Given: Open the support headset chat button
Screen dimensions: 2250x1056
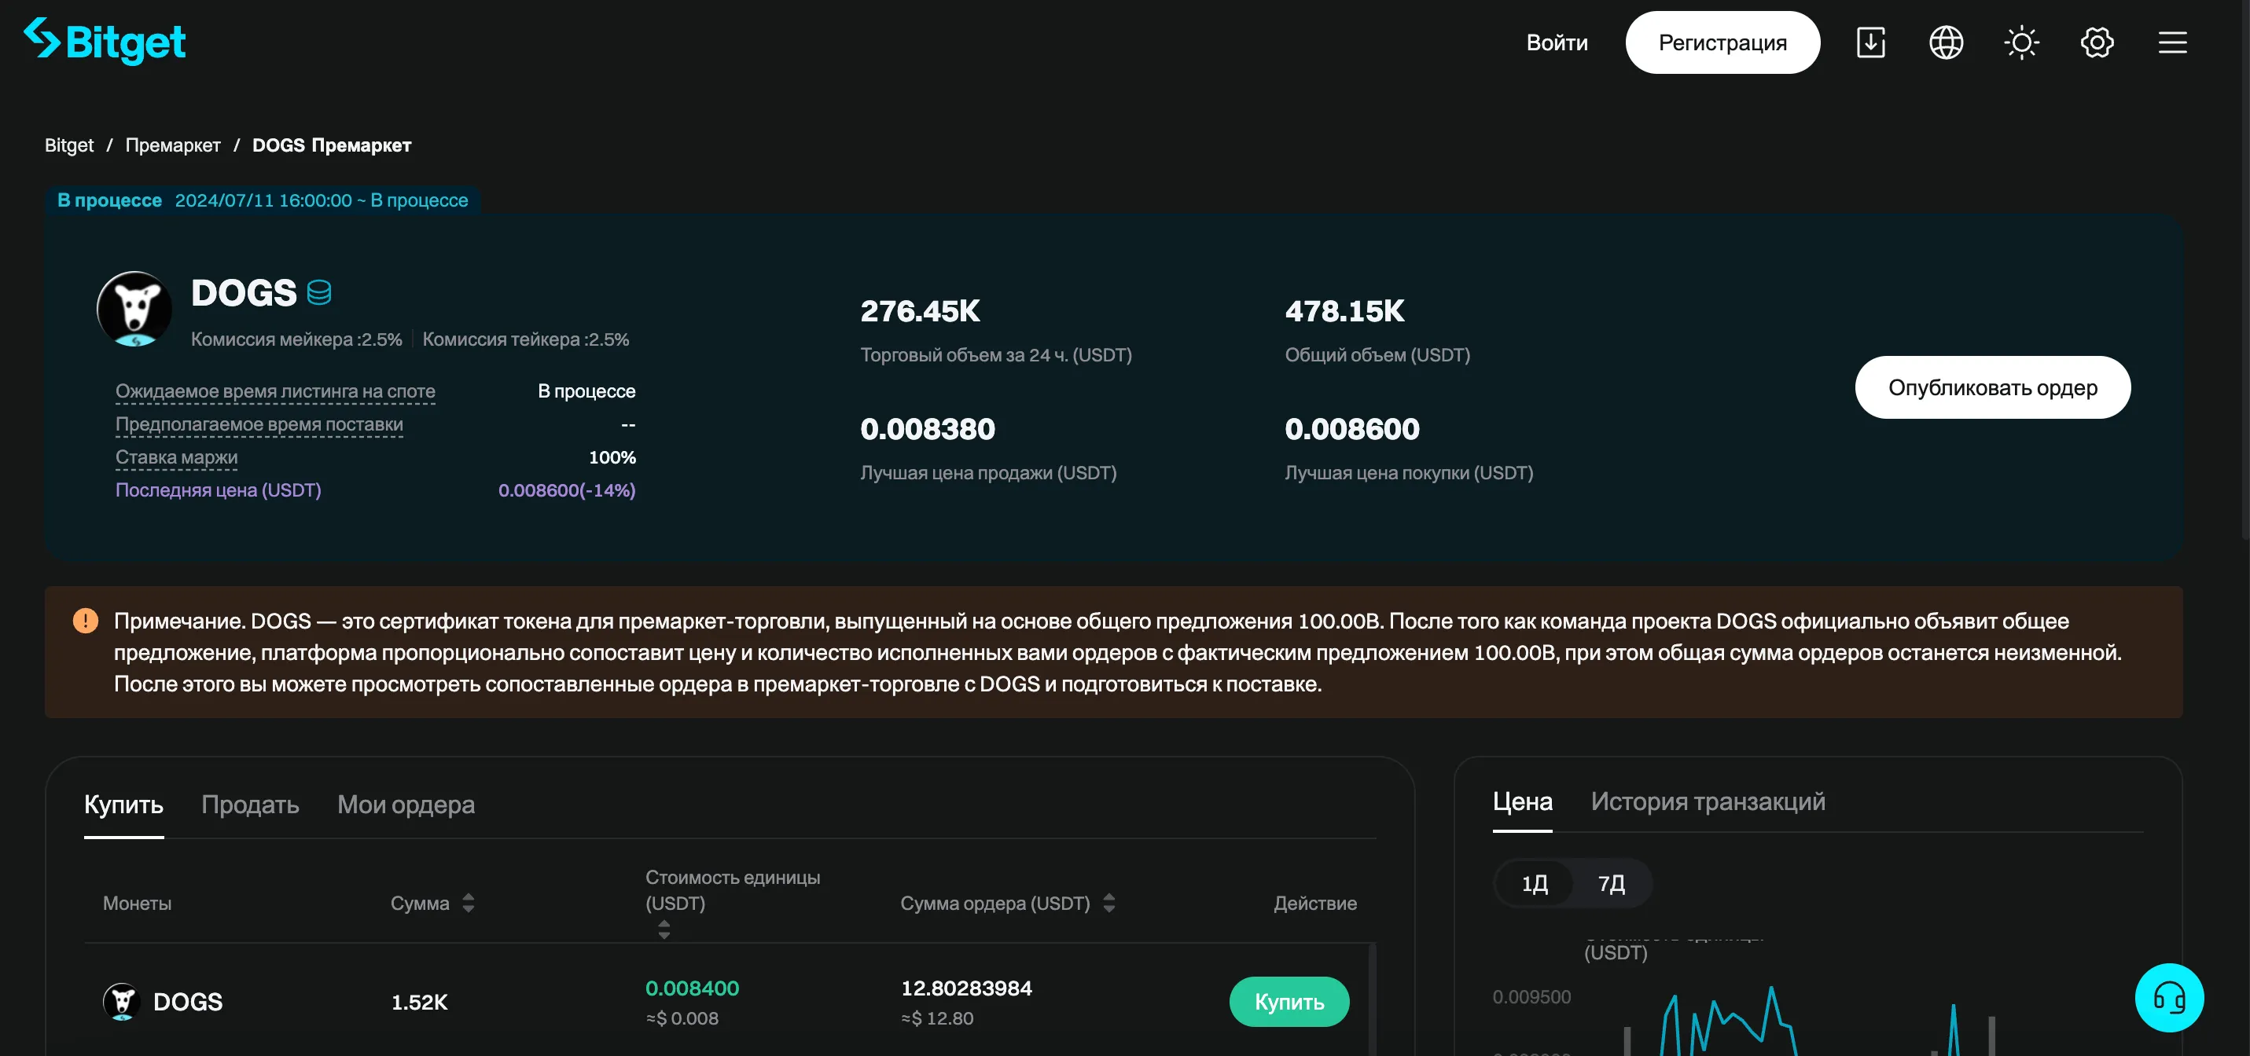Looking at the screenshot, I should [2168, 998].
